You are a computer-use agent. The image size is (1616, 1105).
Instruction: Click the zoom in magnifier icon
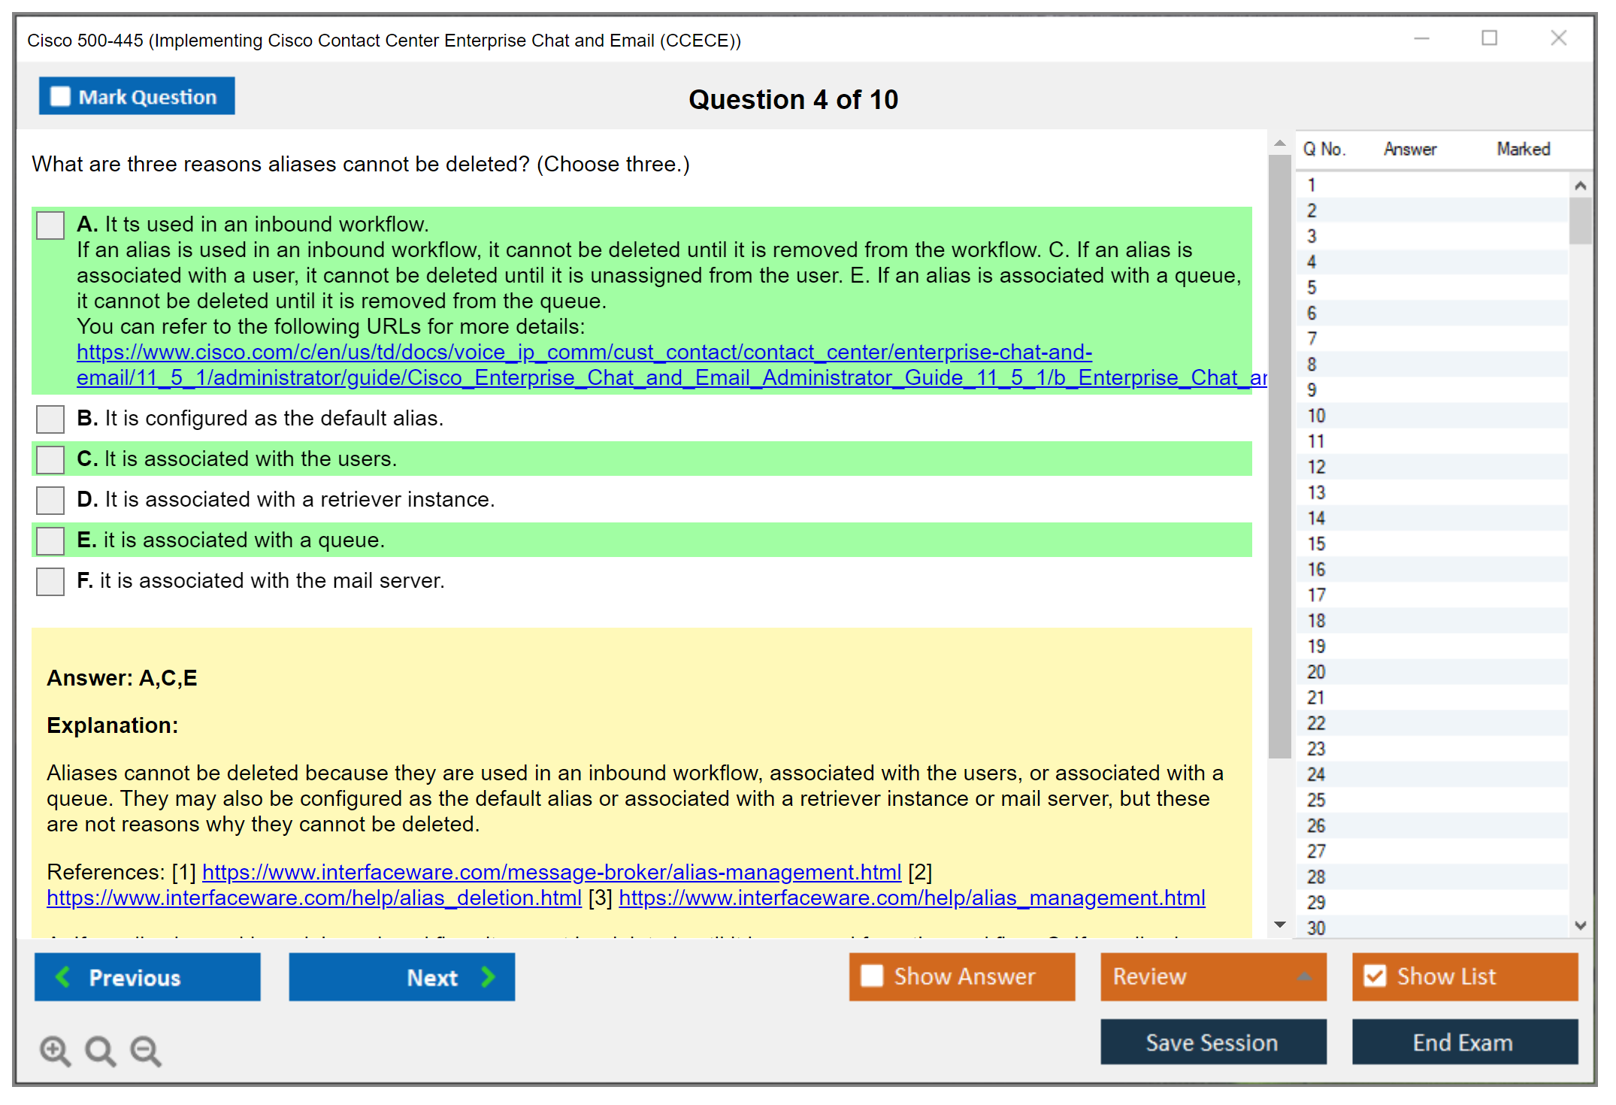coord(55,1050)
